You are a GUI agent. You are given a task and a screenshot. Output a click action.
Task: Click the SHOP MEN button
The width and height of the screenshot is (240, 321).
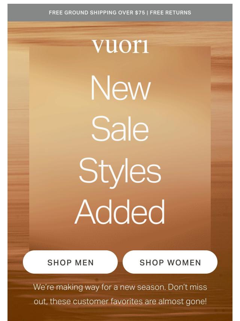point(70,262)
